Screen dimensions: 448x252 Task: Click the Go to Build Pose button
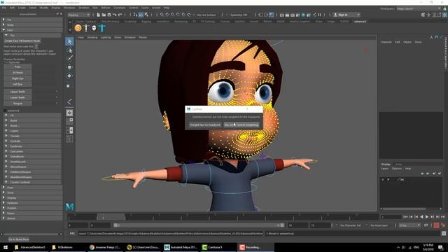click(19, 239)
